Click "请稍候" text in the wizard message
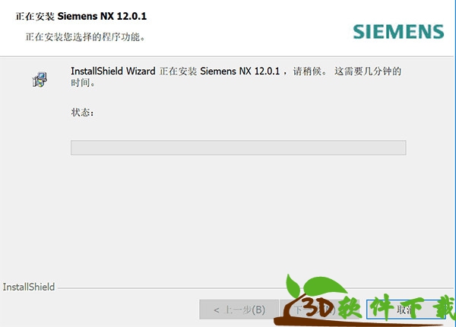 point(307,71)
